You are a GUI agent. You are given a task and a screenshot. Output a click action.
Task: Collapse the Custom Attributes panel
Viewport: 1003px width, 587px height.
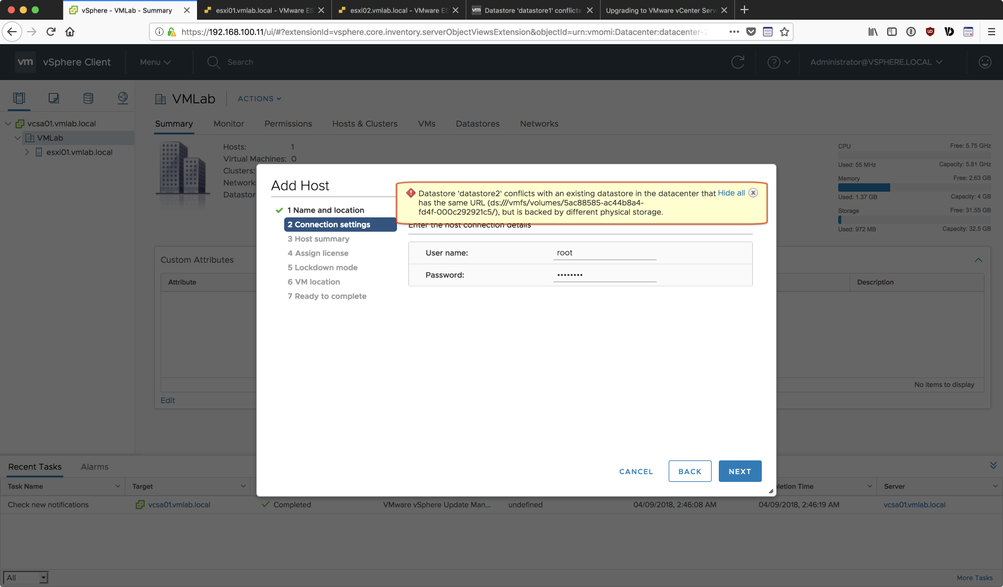click(978, 260)
